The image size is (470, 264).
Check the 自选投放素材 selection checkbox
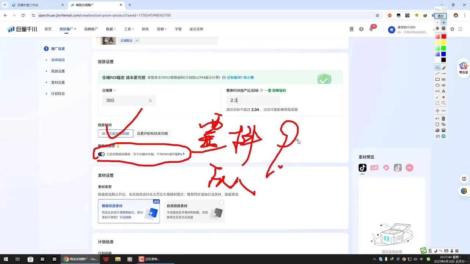pos(221,202)
